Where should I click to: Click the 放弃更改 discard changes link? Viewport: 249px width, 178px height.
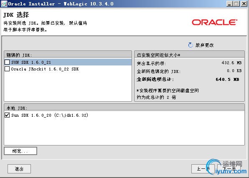(x=205, y=45)
